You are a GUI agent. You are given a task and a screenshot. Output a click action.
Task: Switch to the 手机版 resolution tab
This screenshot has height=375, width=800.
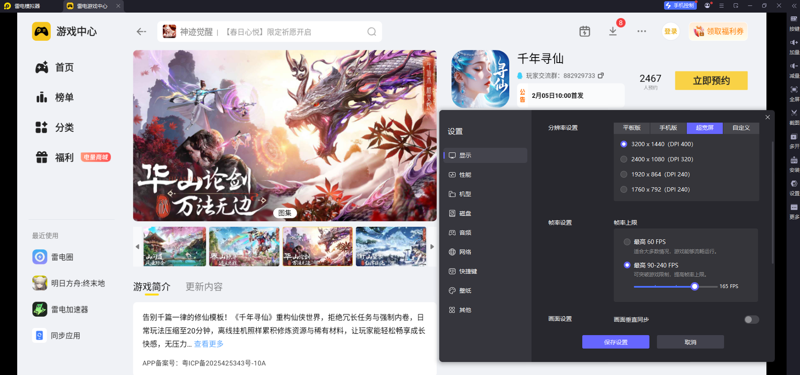coord(668,128)
